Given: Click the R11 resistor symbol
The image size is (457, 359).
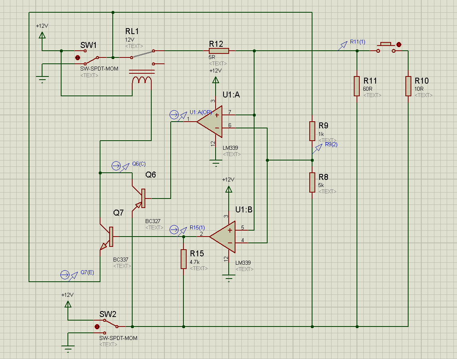Looking at the screenshot, I should tap(357, 86).
